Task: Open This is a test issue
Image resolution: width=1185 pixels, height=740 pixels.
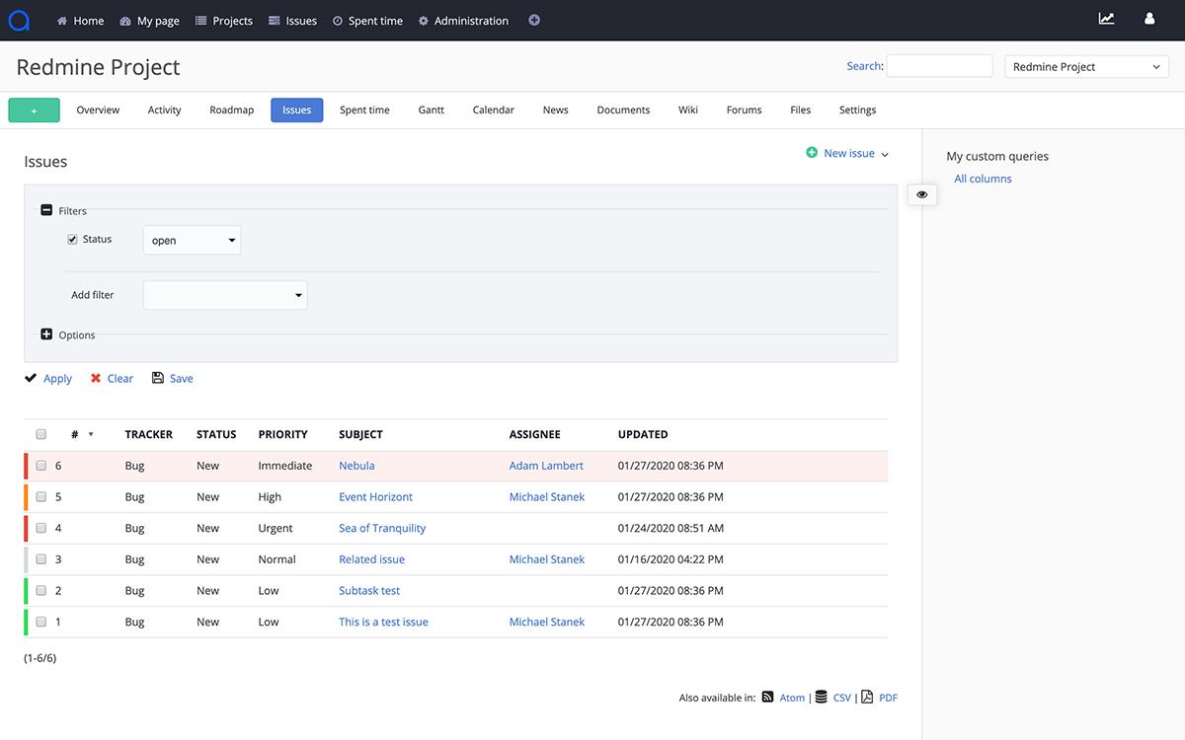Action: click(383, 623)
